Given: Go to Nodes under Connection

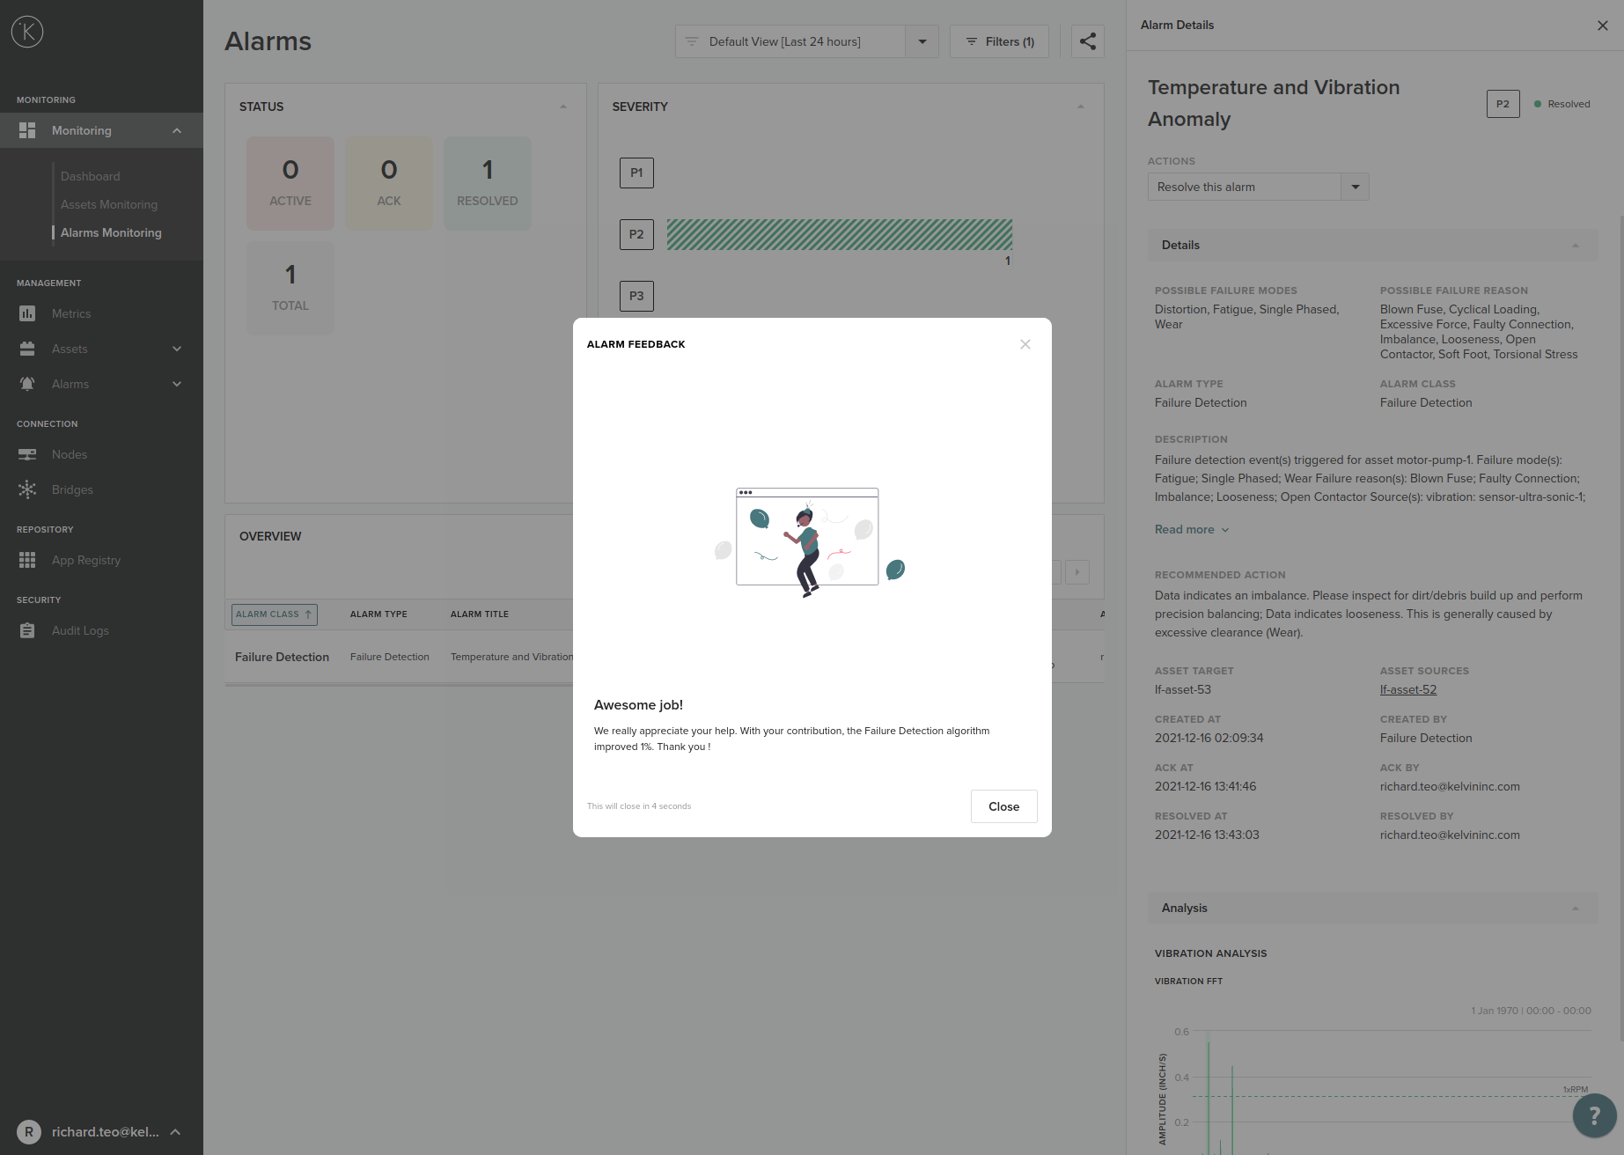Looking at the screenshot, I should 69,454.
